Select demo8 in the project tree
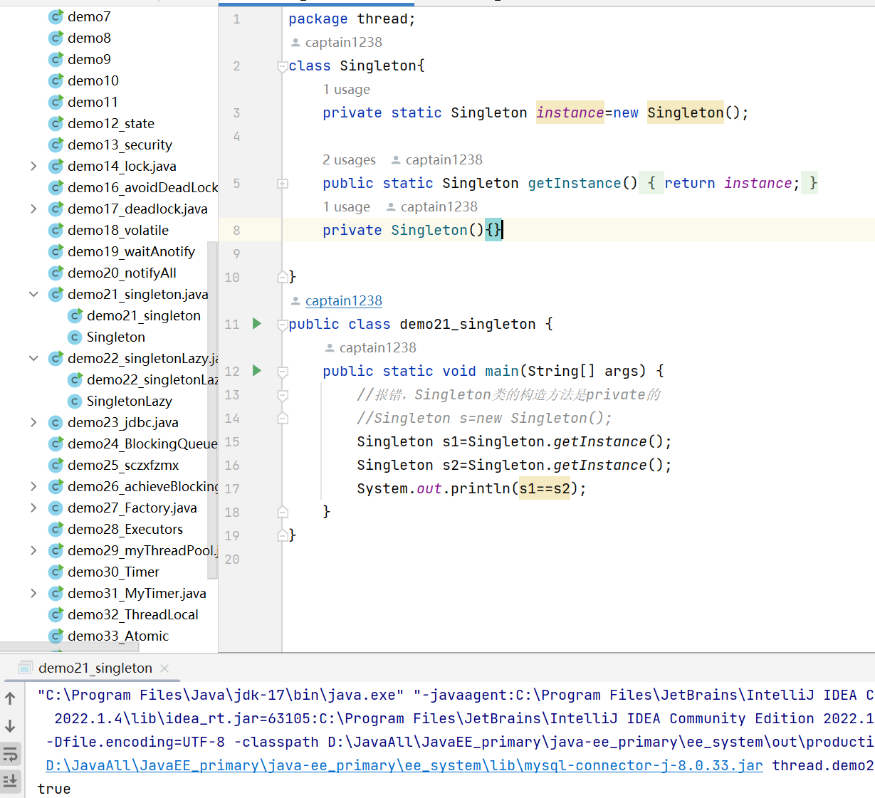875x798 pixels. 89,38
